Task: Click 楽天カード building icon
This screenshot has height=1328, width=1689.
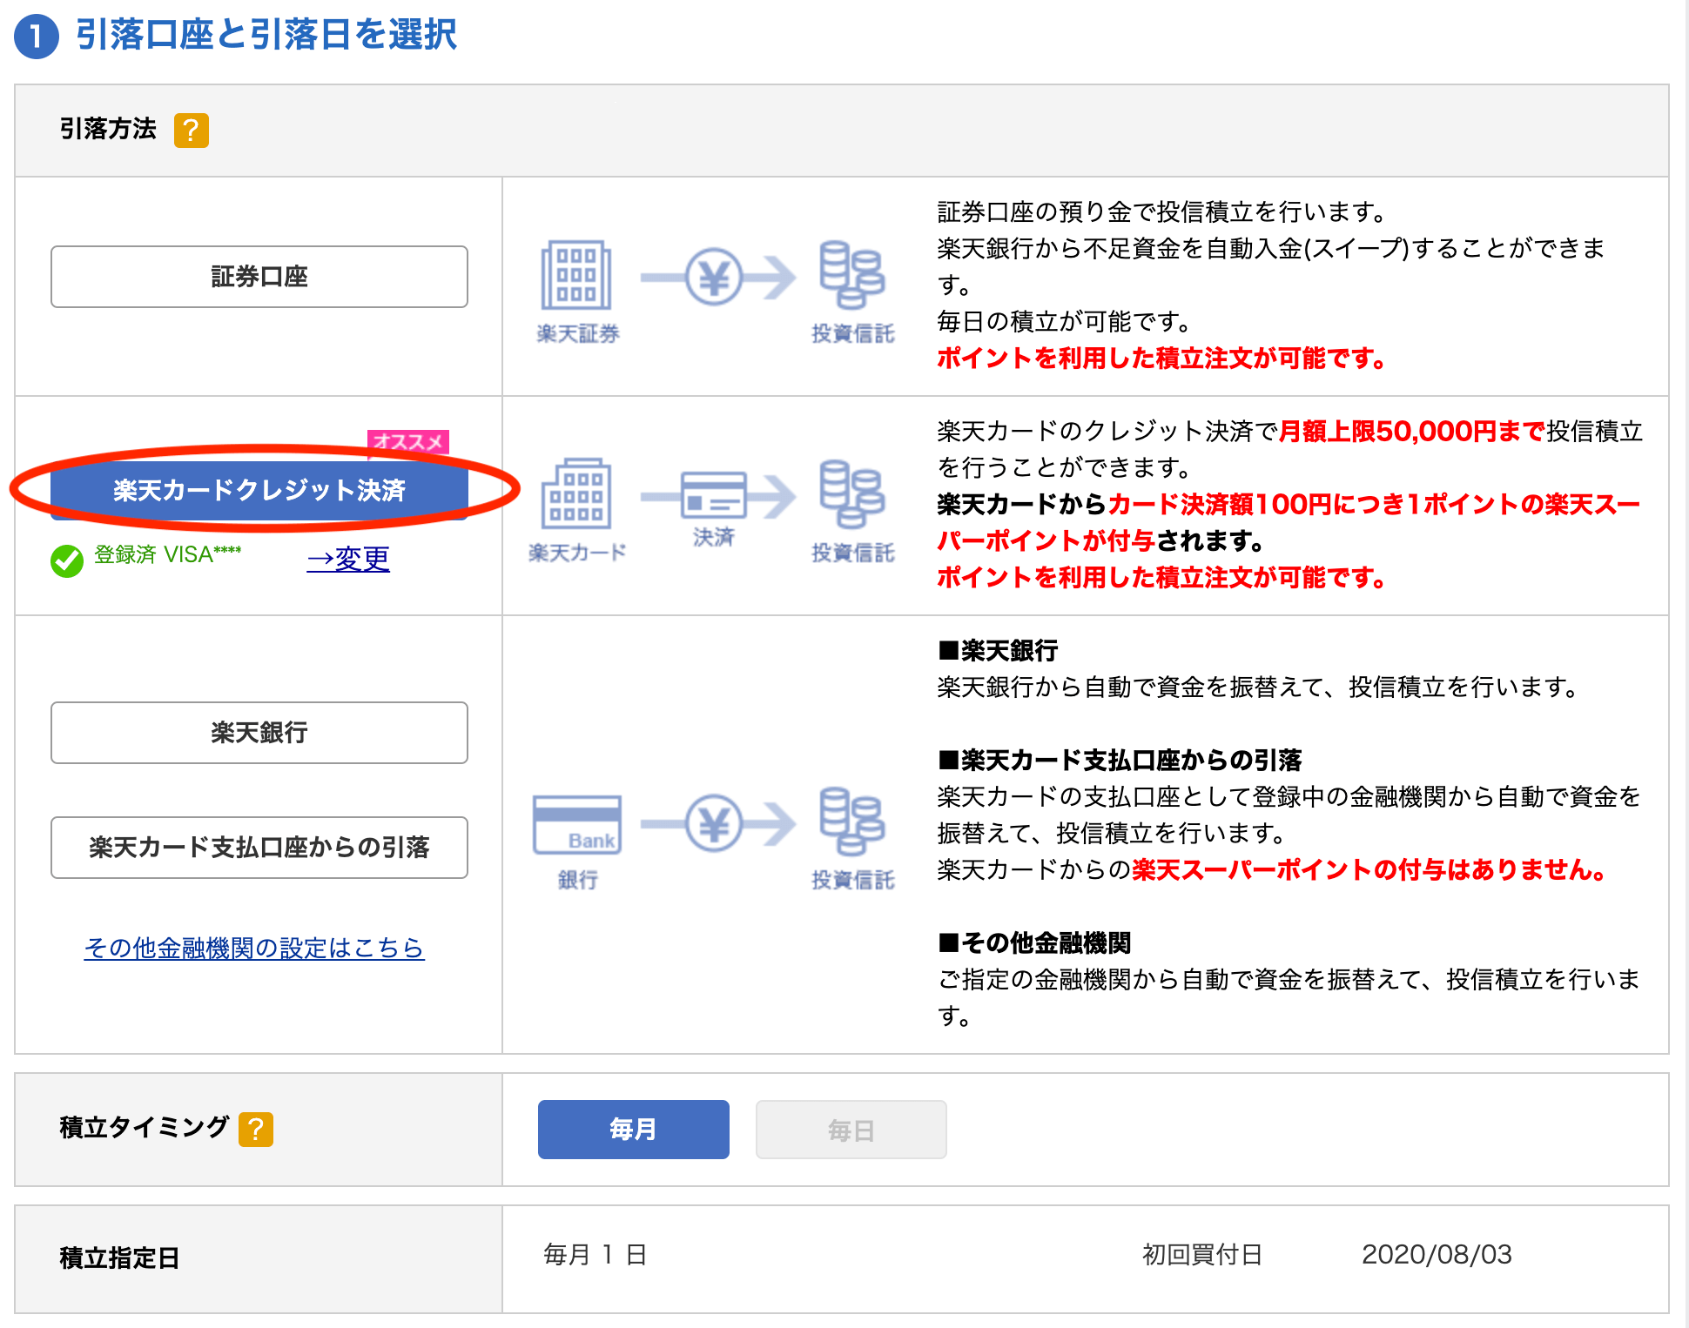Action: 576,493
